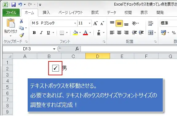The image size is (177, 116).
Task: Open the ページ レイアウト tab
Action: tap(71, 12)
